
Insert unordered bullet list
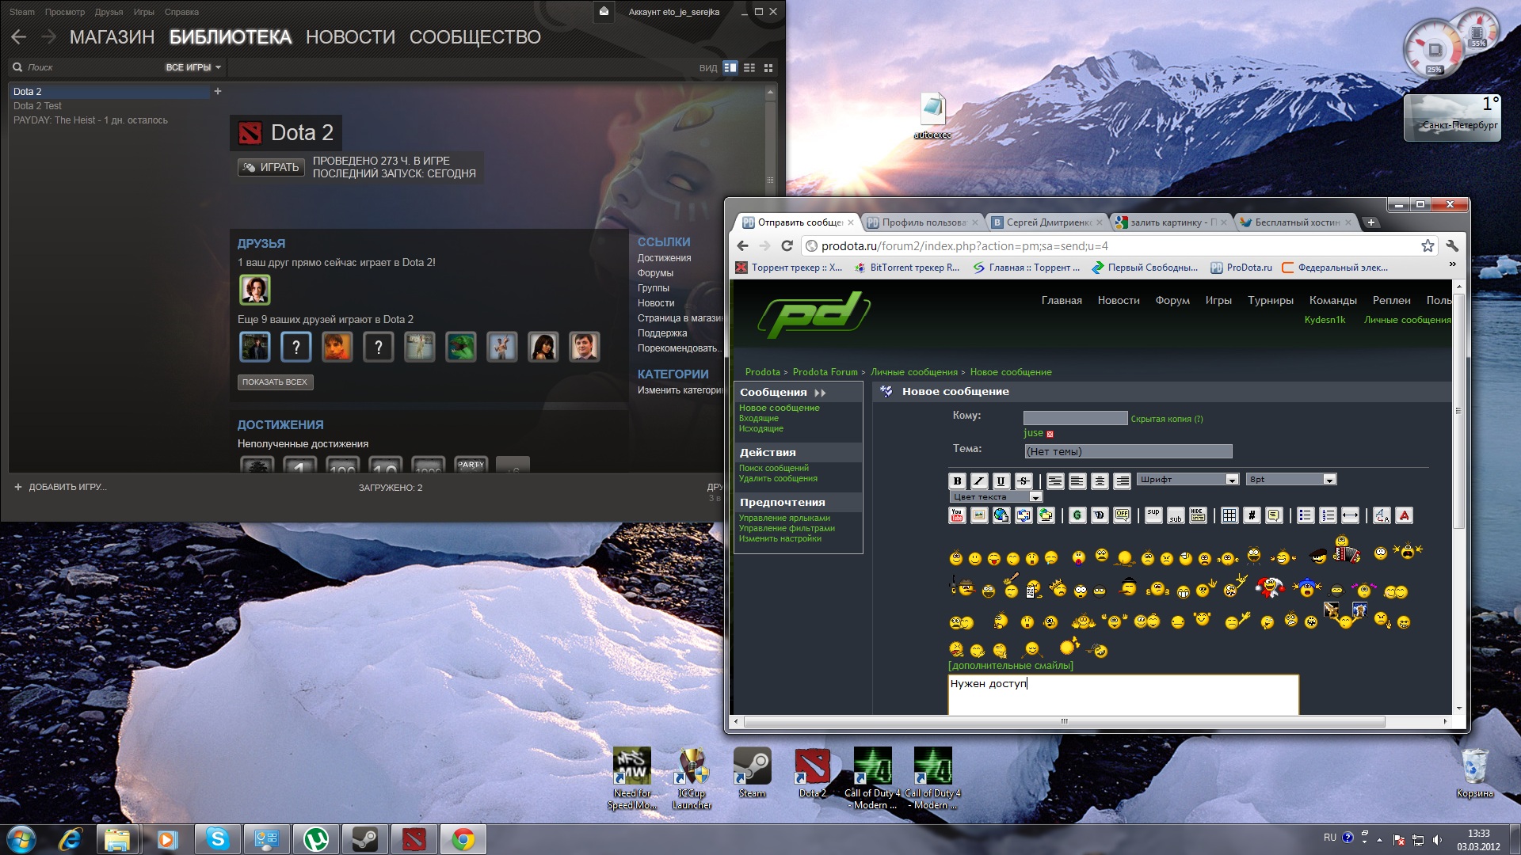pyautogui.click(x=1306, y=515)
